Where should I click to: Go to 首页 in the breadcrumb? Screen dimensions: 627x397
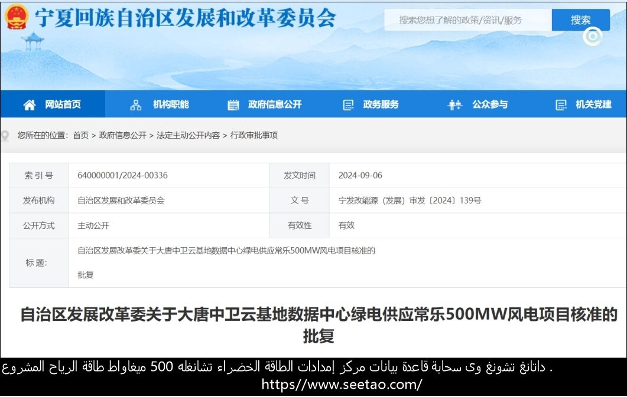coord(80,136)
